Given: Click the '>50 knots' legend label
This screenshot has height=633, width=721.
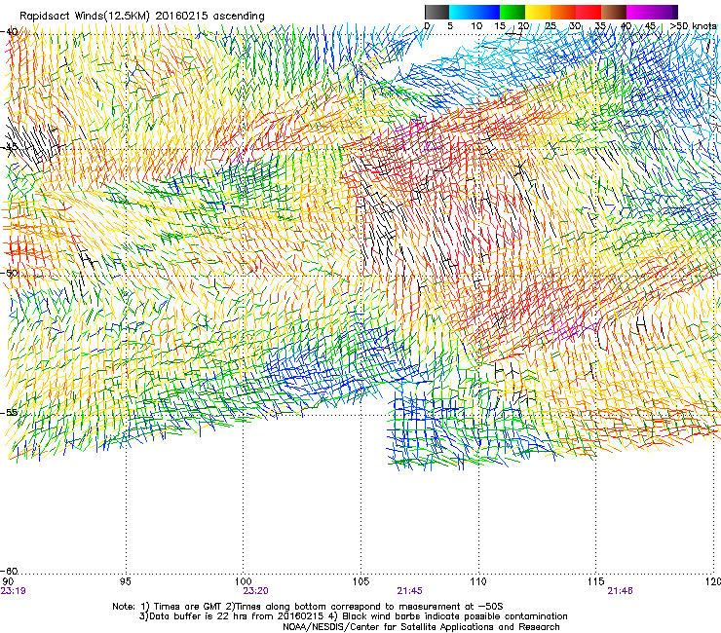Looking at the screenshot, I should (693, 25).
